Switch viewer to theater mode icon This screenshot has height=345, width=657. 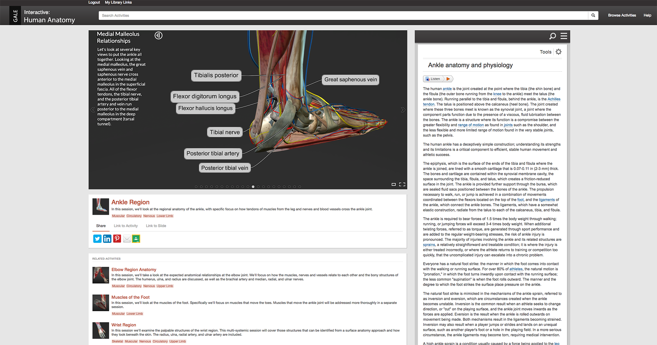tap(394, 184)
